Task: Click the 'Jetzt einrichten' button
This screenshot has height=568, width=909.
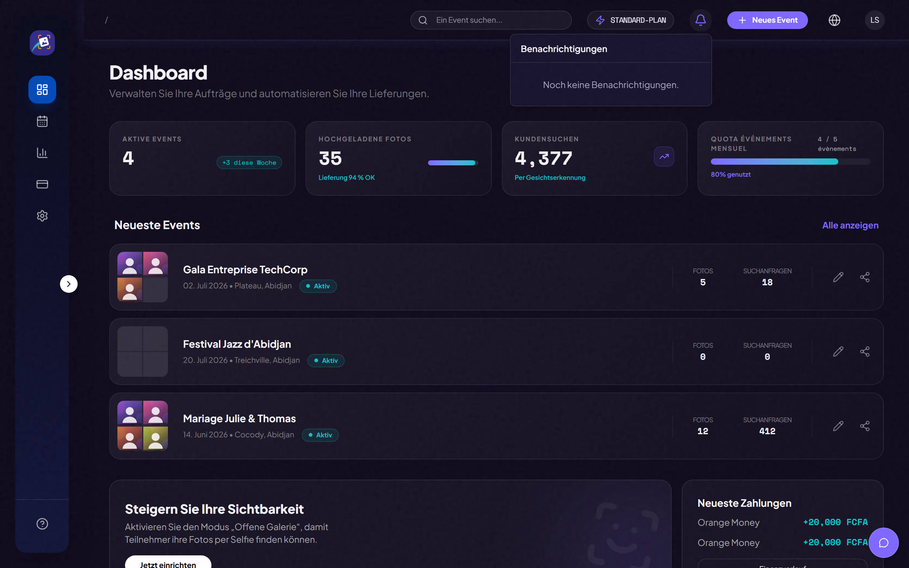Action: [x=168, y=563]
